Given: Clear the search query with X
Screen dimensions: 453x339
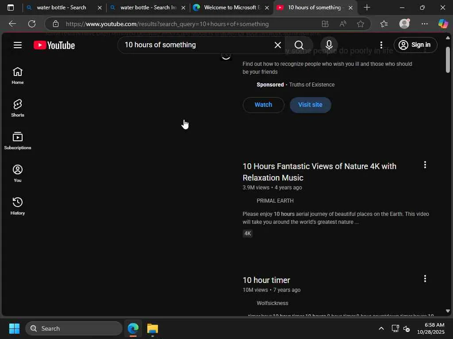Looking at the screenshot, I should pyautogui.click(x=278, y=45).
